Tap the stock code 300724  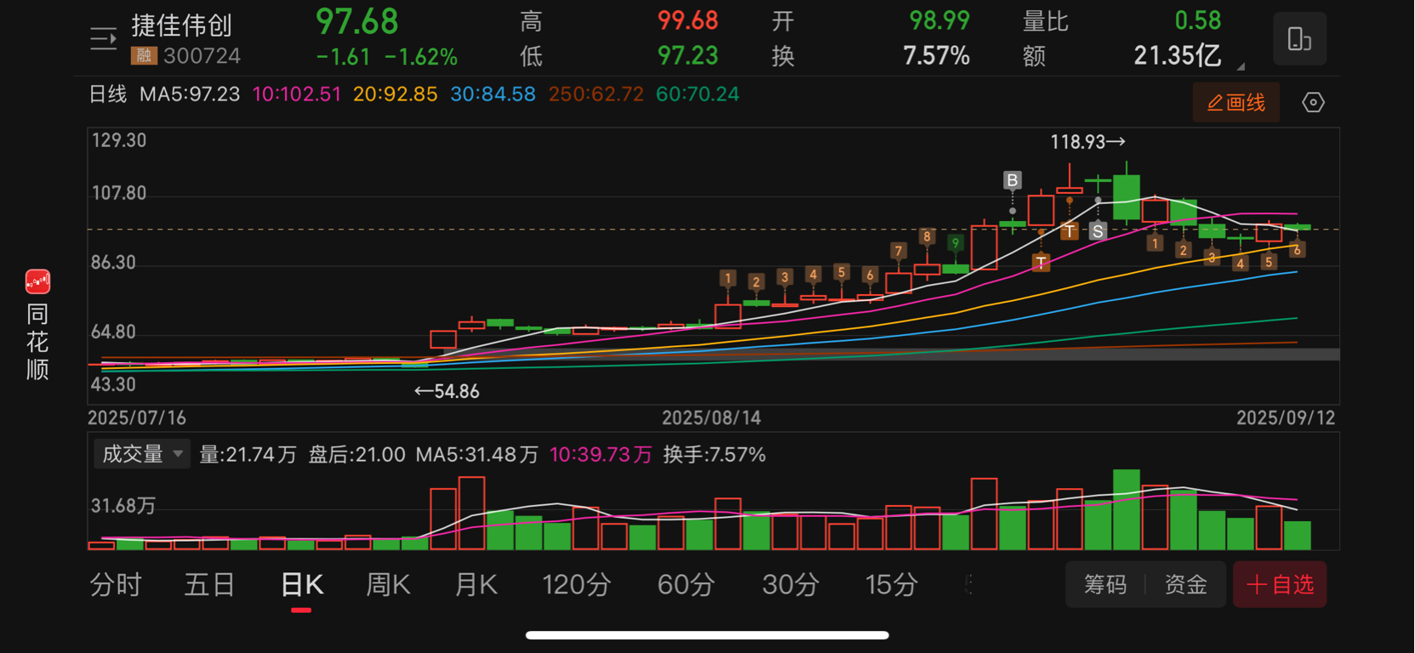point(202,56)
